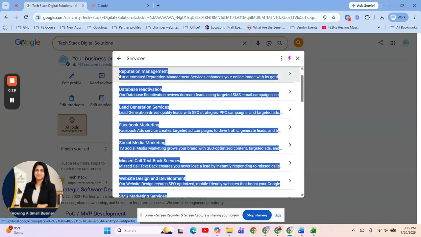The height and width of the screenshot is (237, 421).
Task: Open the Google apps grid
Action: tap(392, 43)
